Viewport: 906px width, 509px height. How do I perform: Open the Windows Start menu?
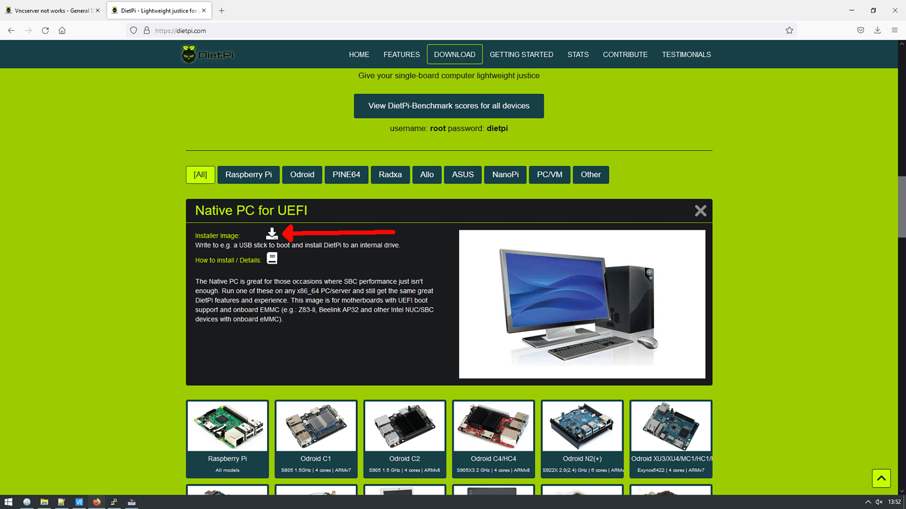pos(9,502)
